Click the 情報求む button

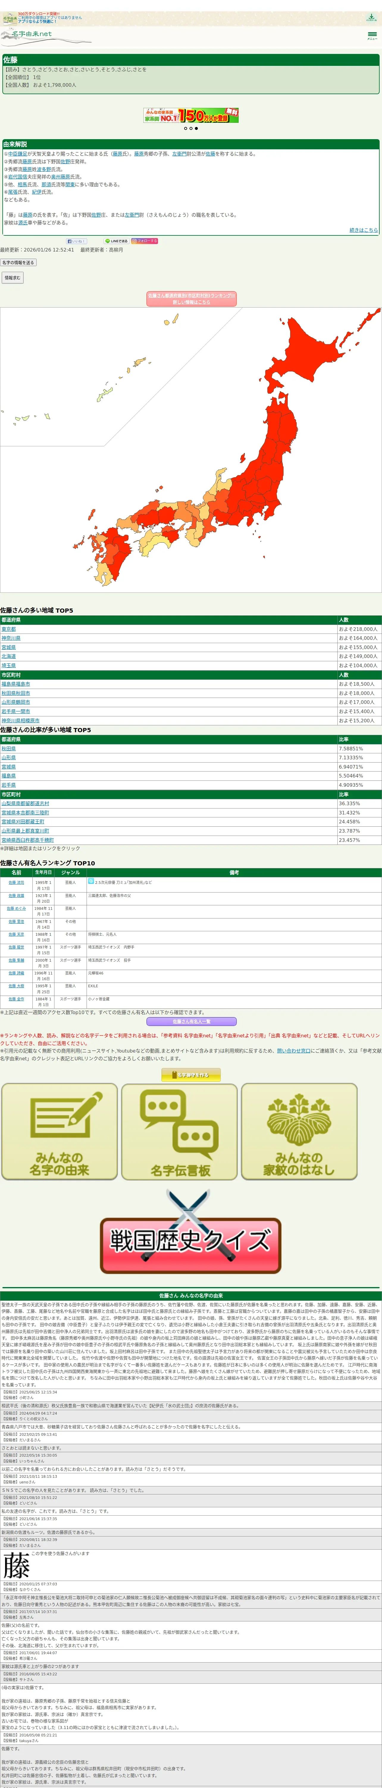(x=12, y=278)
